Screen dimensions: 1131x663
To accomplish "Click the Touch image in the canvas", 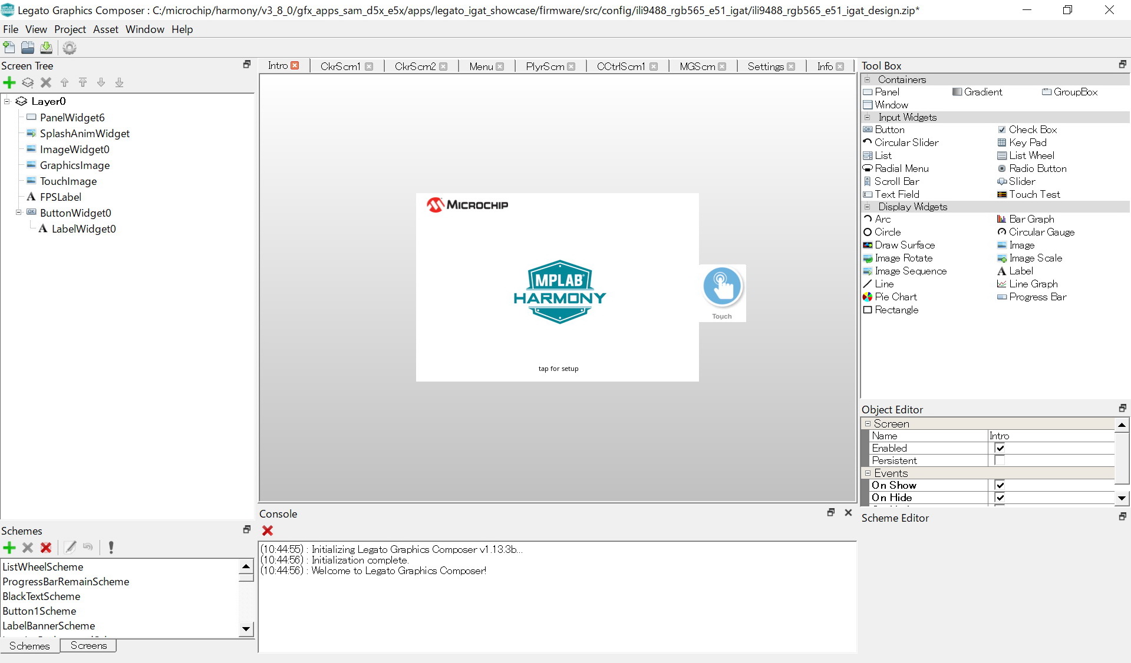I will coord(723,293).
